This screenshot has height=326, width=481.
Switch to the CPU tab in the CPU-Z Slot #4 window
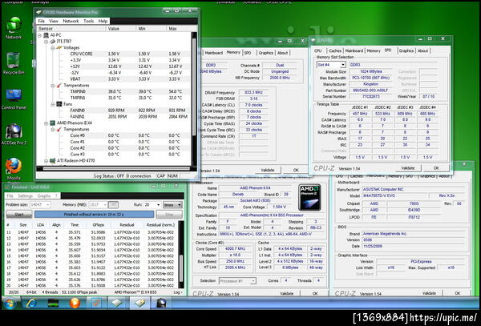318,50
